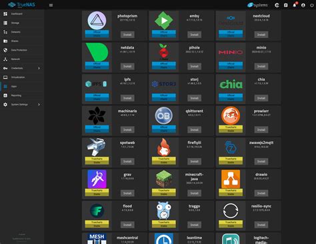Open Shares in the sidebar
The width and height of the screenshot is (316, 244).
[22, 41]
